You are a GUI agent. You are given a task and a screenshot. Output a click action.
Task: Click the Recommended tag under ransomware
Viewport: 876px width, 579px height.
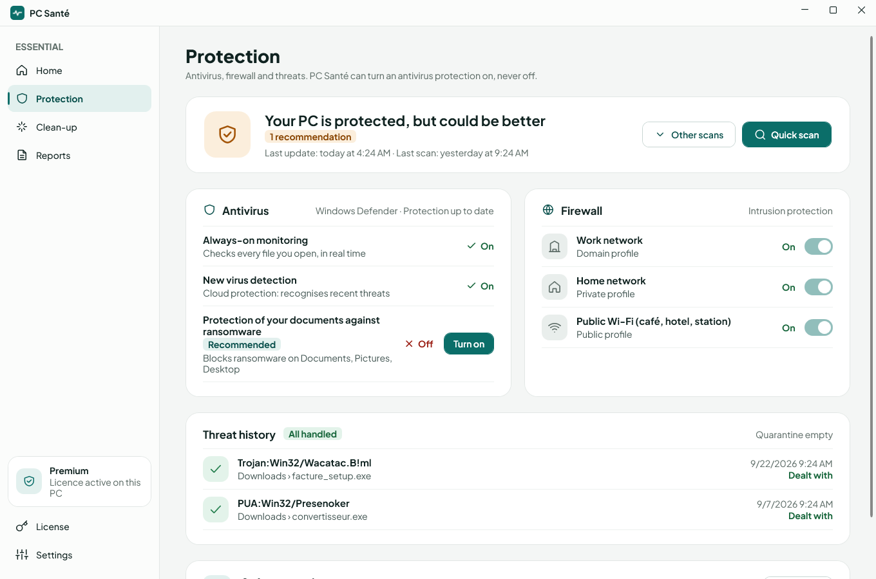pyautogui.click(x=242, y=344)
